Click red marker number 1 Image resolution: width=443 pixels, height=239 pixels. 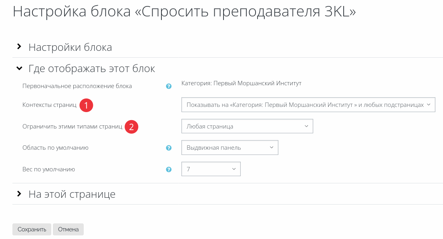tap(86, 105)
